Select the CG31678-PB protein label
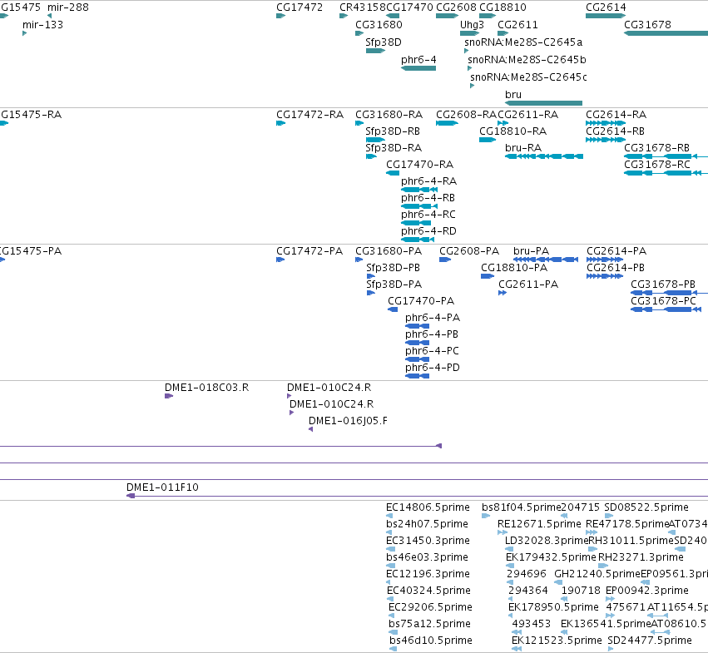 pyautogui.click(x=663, y=284)
